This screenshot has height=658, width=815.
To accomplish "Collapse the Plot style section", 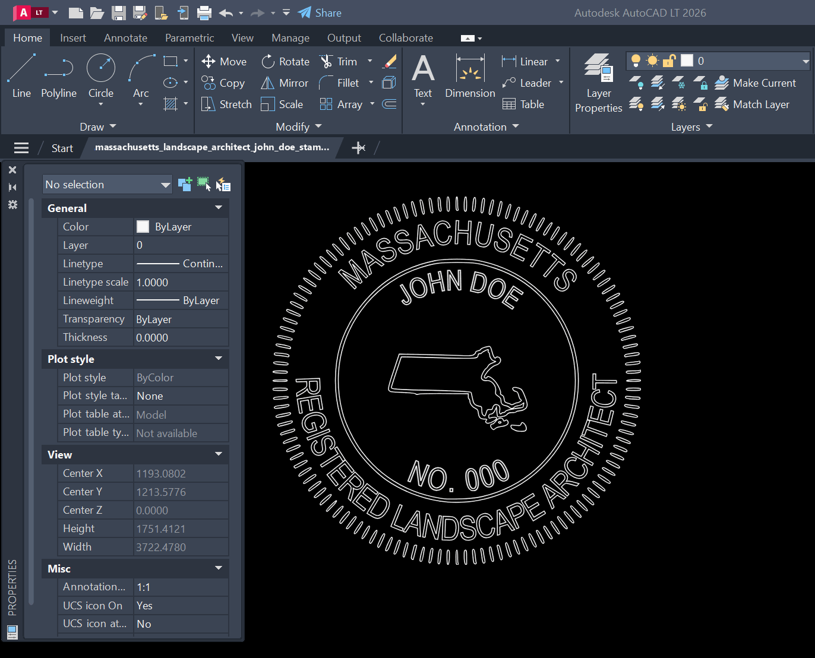I will (x=219, y=359).
